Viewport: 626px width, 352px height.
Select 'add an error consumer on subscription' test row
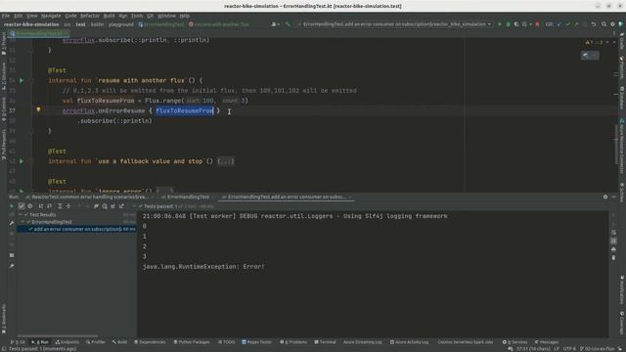(x=76, y=229)
